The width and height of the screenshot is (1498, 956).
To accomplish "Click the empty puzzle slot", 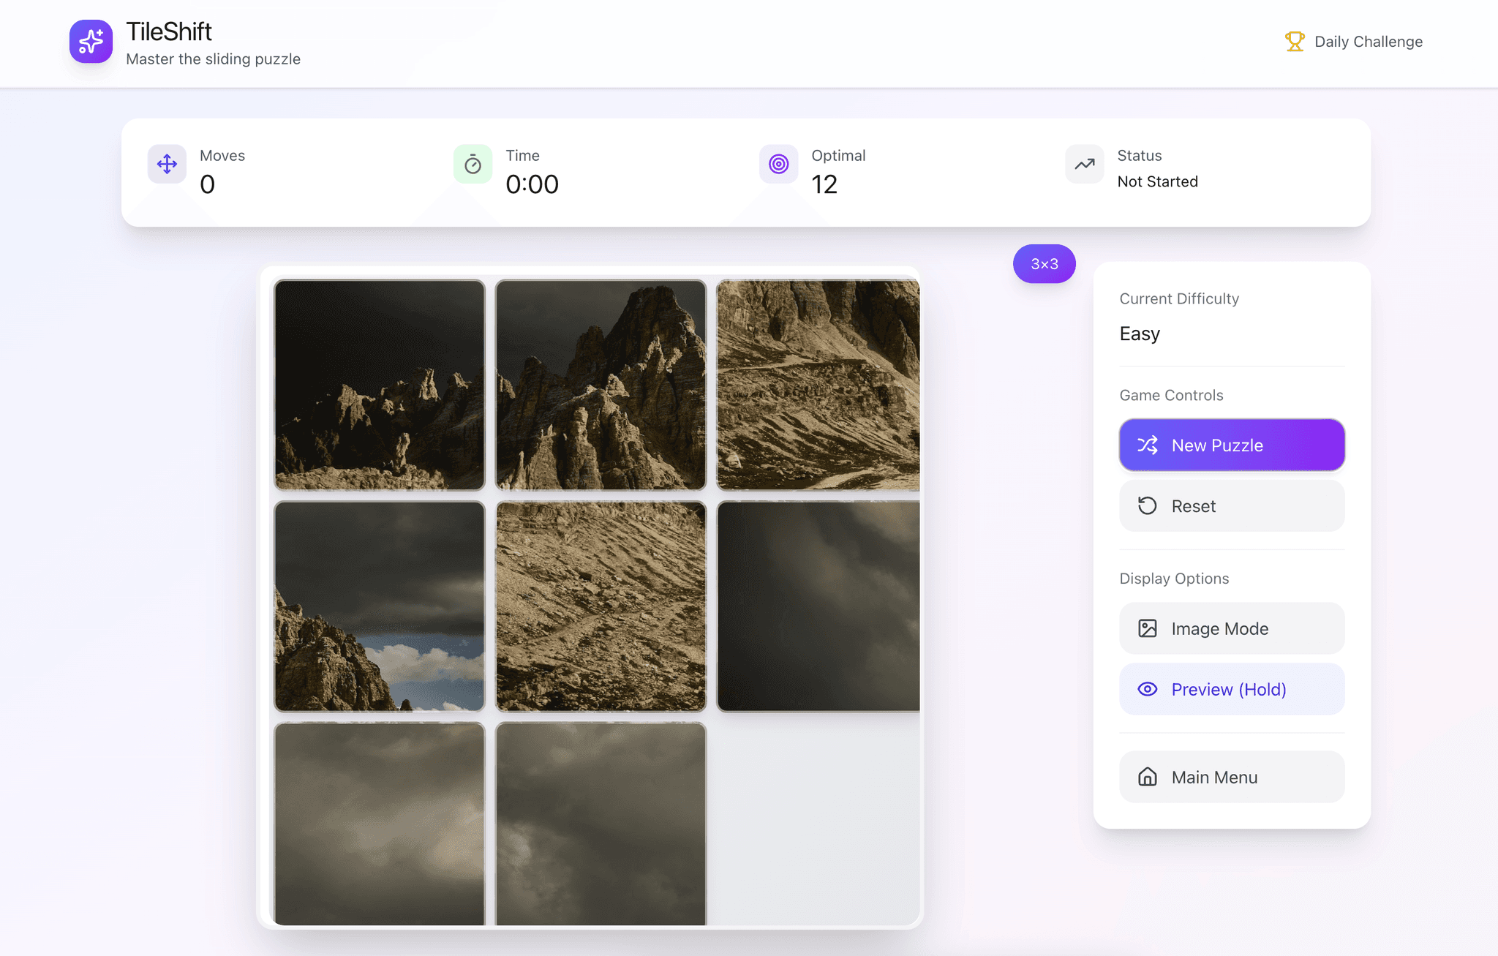I will [818, 823].
